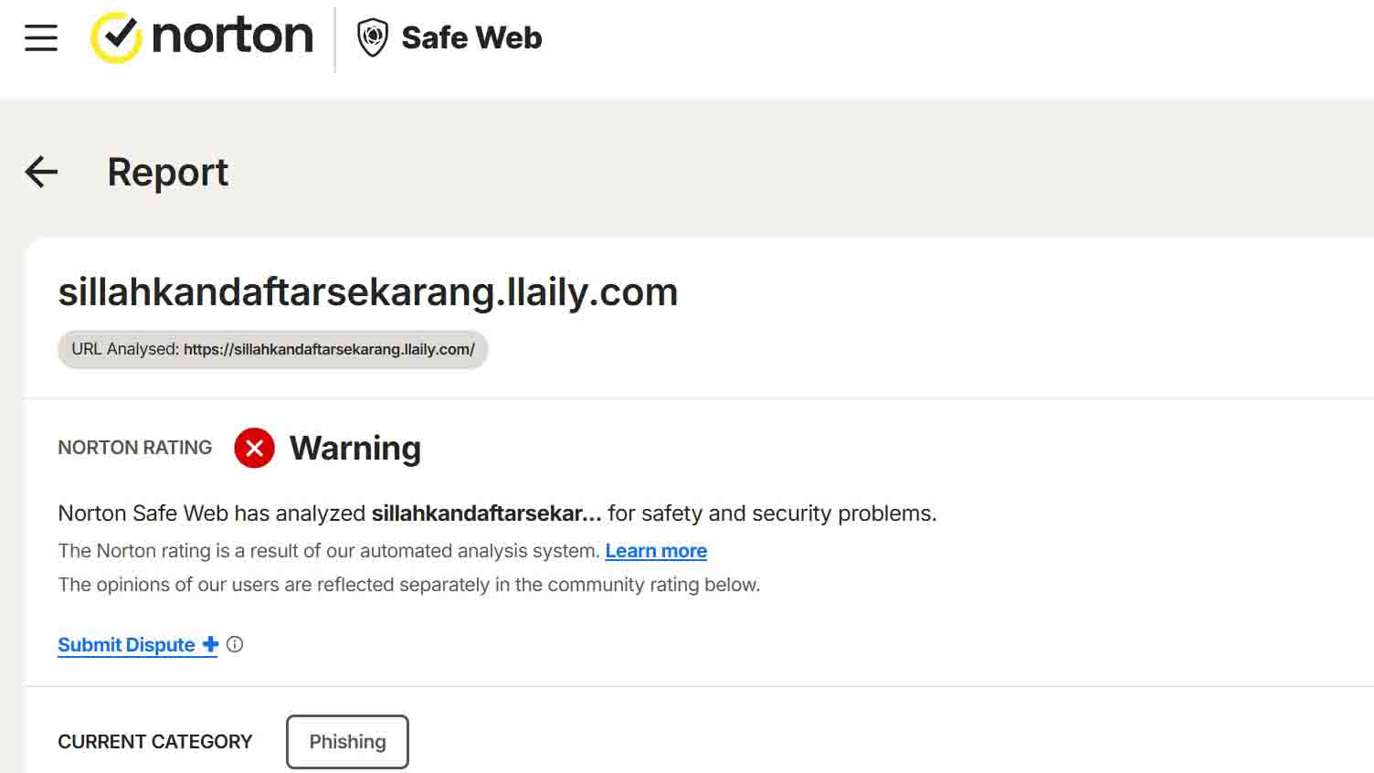The image size is (1374, 773).
Task: Click the community rating note sentence
Action: pyautogui.click(x=408, y=585)
